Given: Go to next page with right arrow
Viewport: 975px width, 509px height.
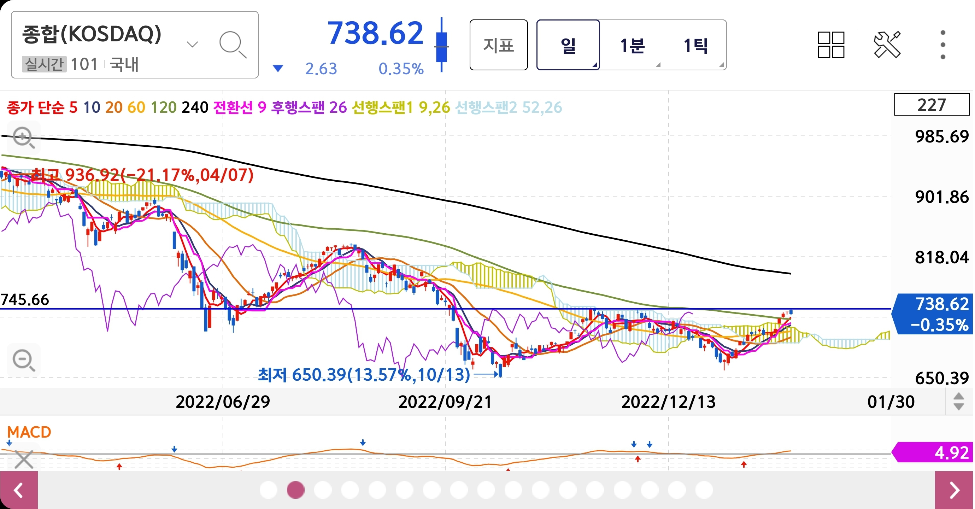Looking at the screenshot, I should pos(954,490).
